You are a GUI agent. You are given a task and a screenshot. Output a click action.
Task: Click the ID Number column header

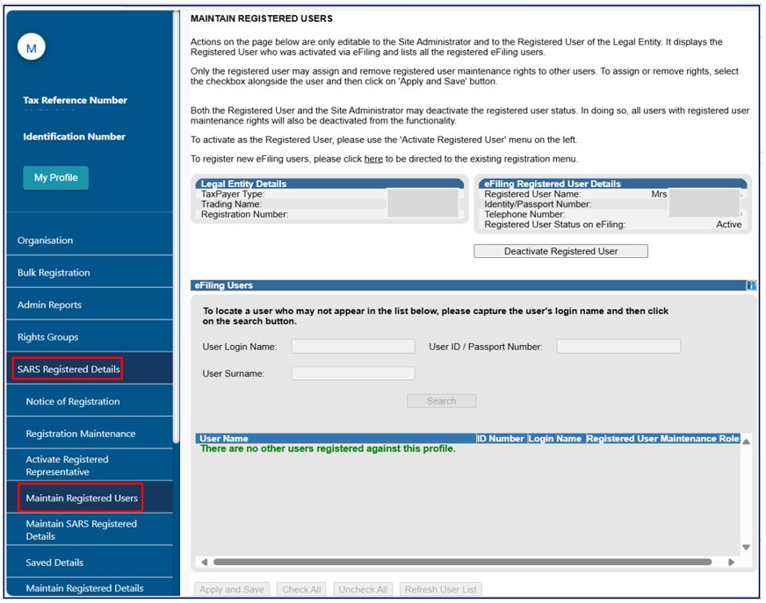point(501,439)
